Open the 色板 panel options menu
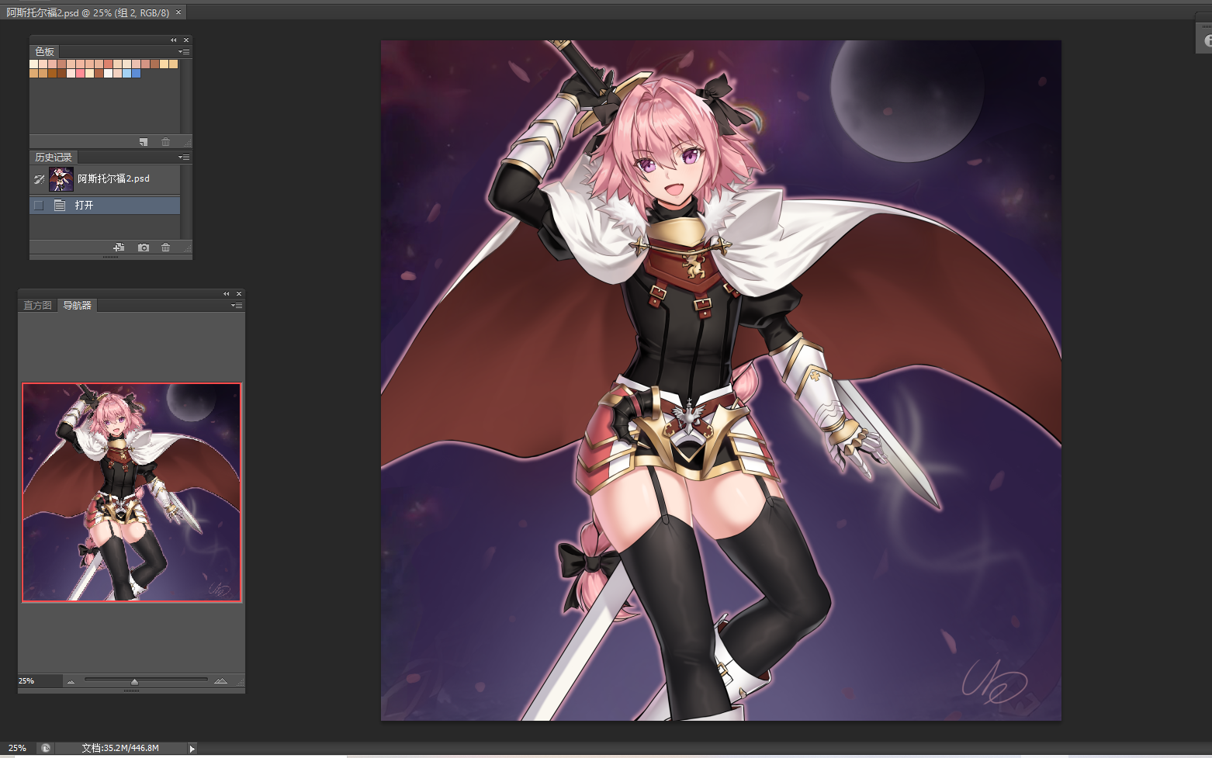The width and height of the screenshot is (1212, 758). (x=184, y=51)
